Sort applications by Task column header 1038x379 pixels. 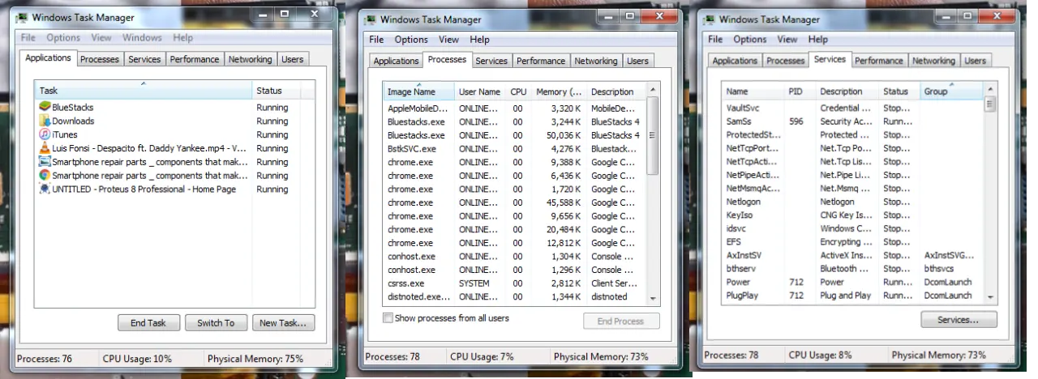click(x=143, y=90)
